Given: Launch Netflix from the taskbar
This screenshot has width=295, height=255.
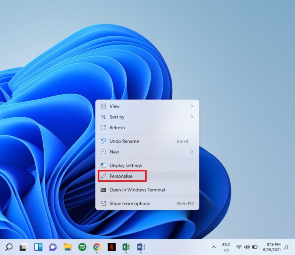Looking at the screenshot, I should click(112, 247).
